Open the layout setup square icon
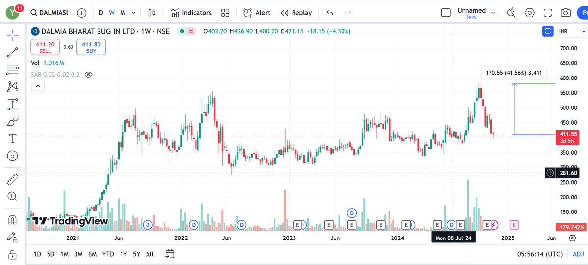 446,13
